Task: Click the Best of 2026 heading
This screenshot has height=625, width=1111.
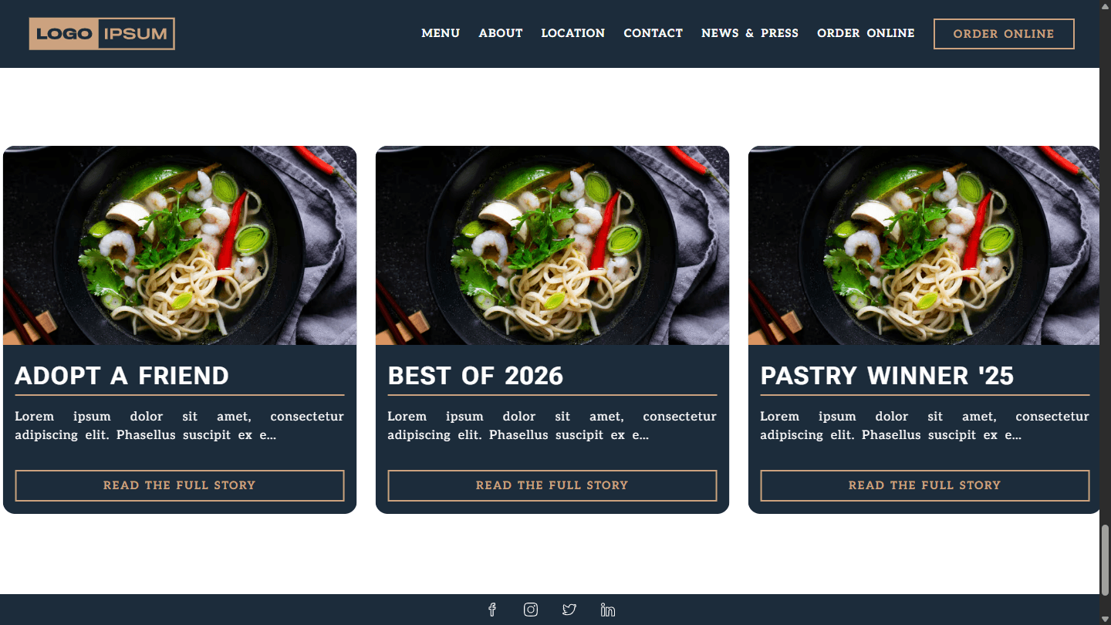Action: 475,376
